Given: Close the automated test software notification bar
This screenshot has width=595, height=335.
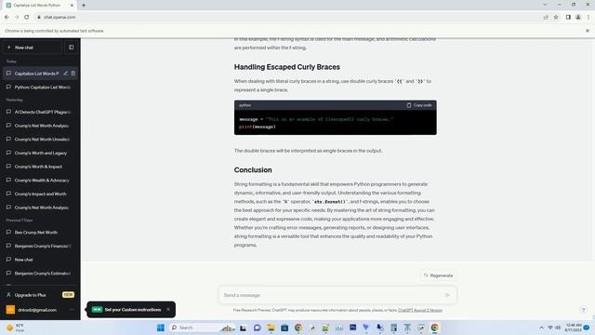Looking at the screenshot, I should (587, 31).
